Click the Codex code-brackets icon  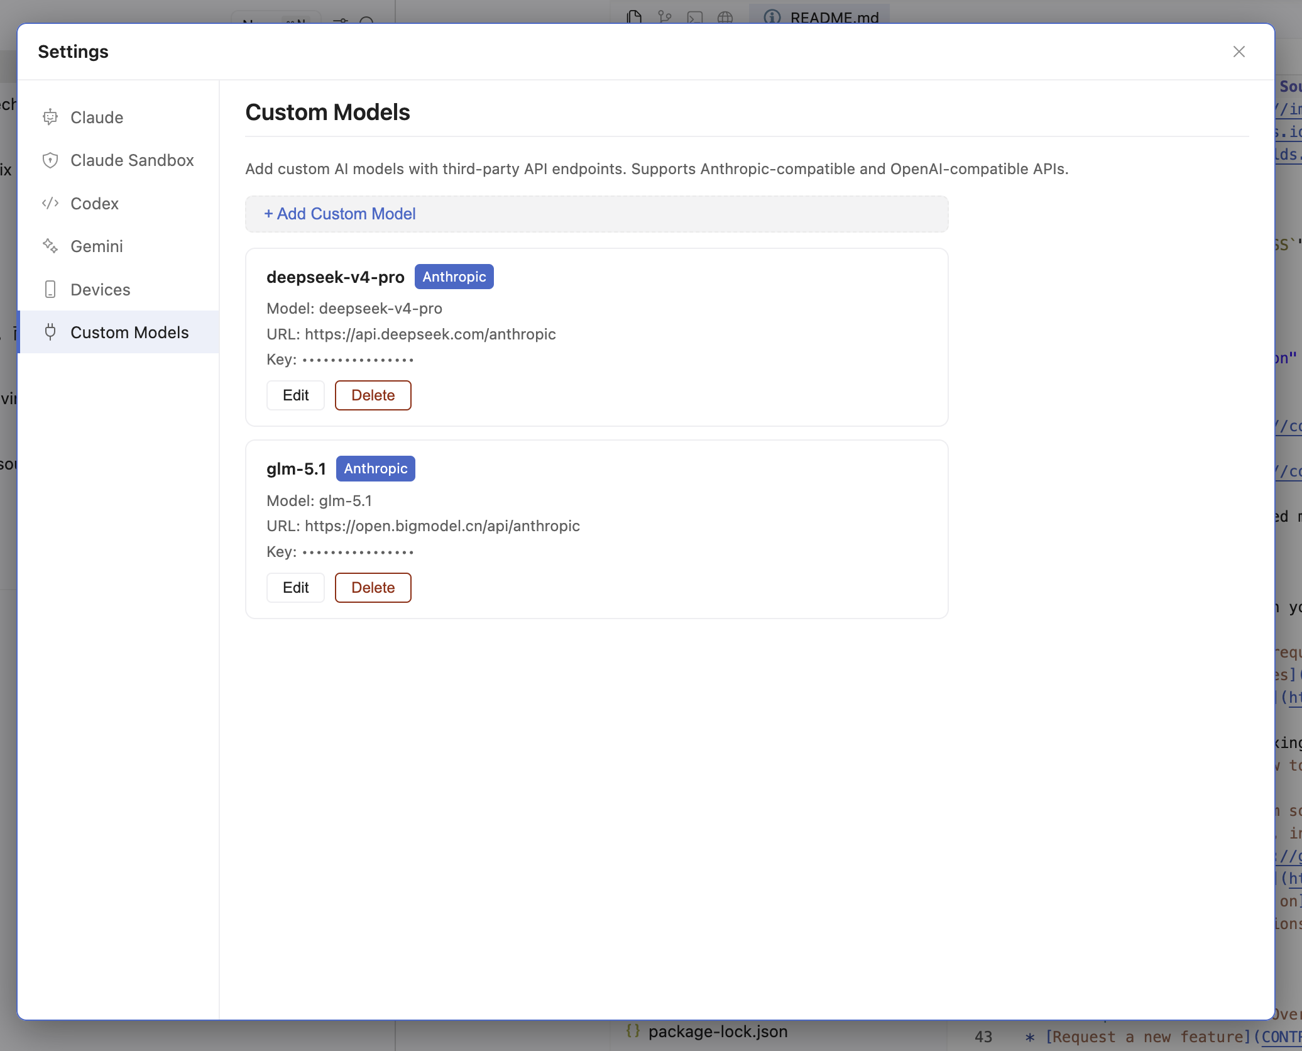click(x=50, y=204)
